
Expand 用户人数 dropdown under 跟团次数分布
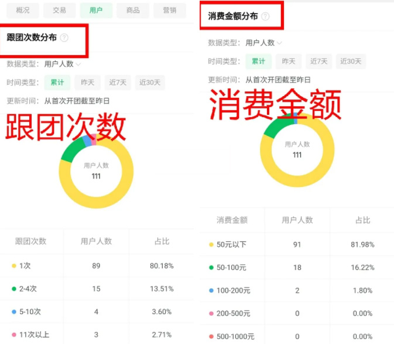click(x=62, y=64)
